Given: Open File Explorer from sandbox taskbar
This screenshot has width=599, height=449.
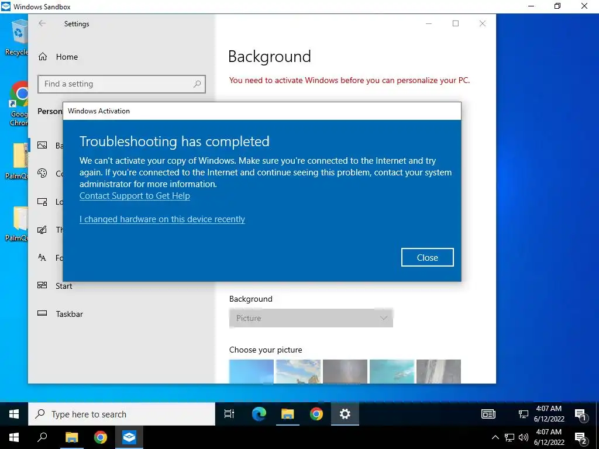Looking at the screenshot, I should point(287,414).
